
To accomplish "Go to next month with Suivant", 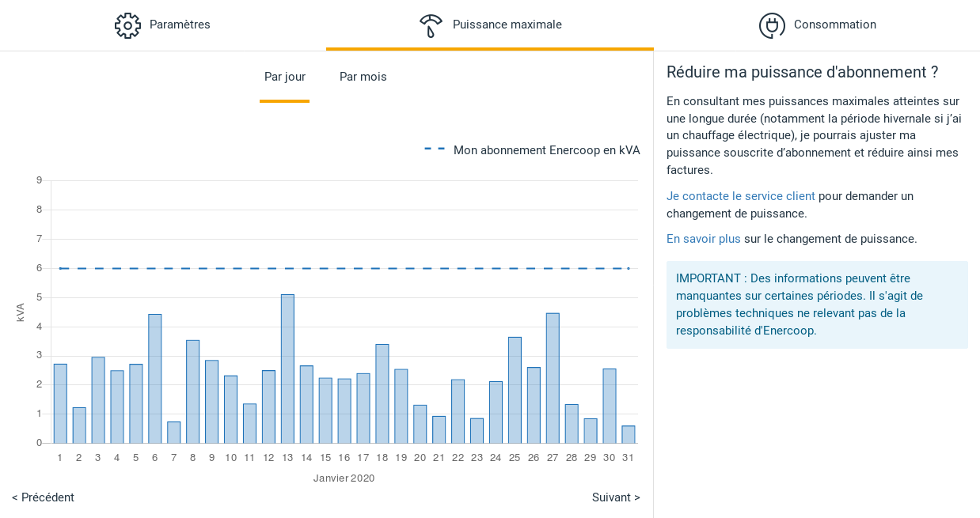I will tap(616, 497).
